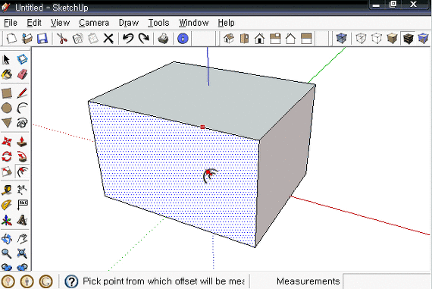432x289 pixels.
Task: Select the Zoom magnifier tool
Action: point(7,253)
